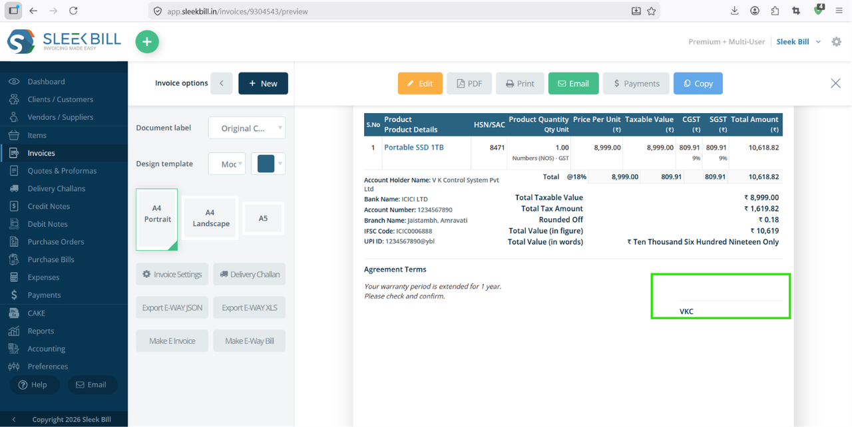Click the Print button
This screenshot has width=852, height=427.
[x=520, y=83]
